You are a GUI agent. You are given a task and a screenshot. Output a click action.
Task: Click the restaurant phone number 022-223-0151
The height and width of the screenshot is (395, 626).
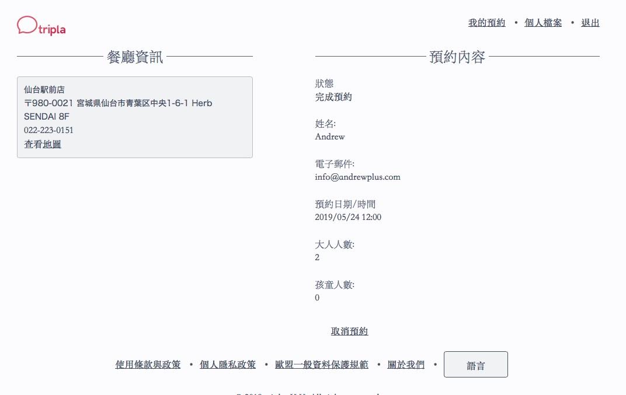coord(48,130)
